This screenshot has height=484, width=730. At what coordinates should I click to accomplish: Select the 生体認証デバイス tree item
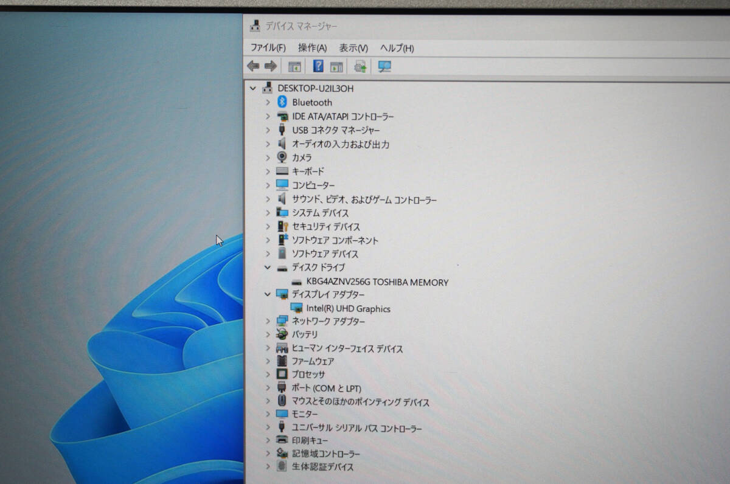coord(322,467)
